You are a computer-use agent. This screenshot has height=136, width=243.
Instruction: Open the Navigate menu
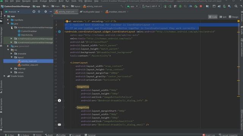tap(26, 1)
